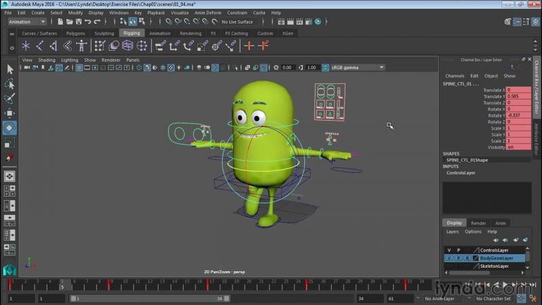542x305 pixels.
Task: Click the single-pane layout icon
Action: (x=9, y=176)
